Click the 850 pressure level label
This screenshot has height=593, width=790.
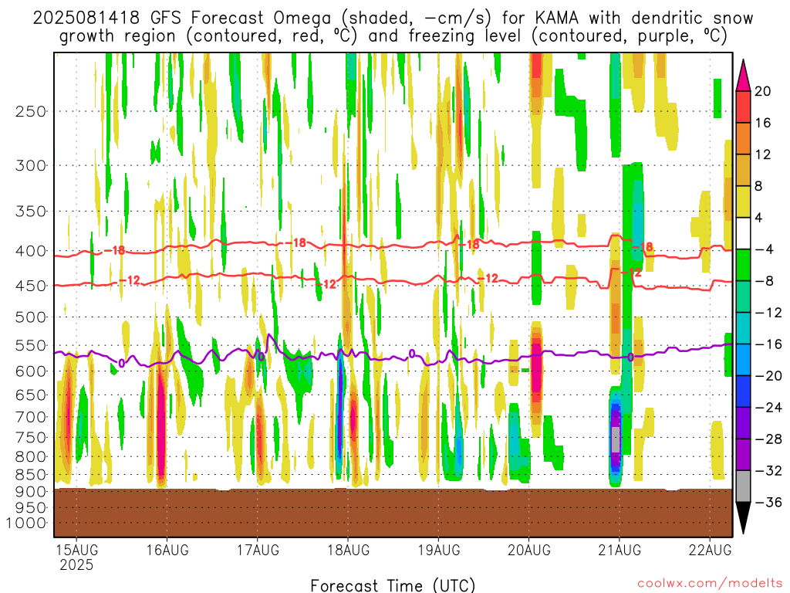point(31,475)
